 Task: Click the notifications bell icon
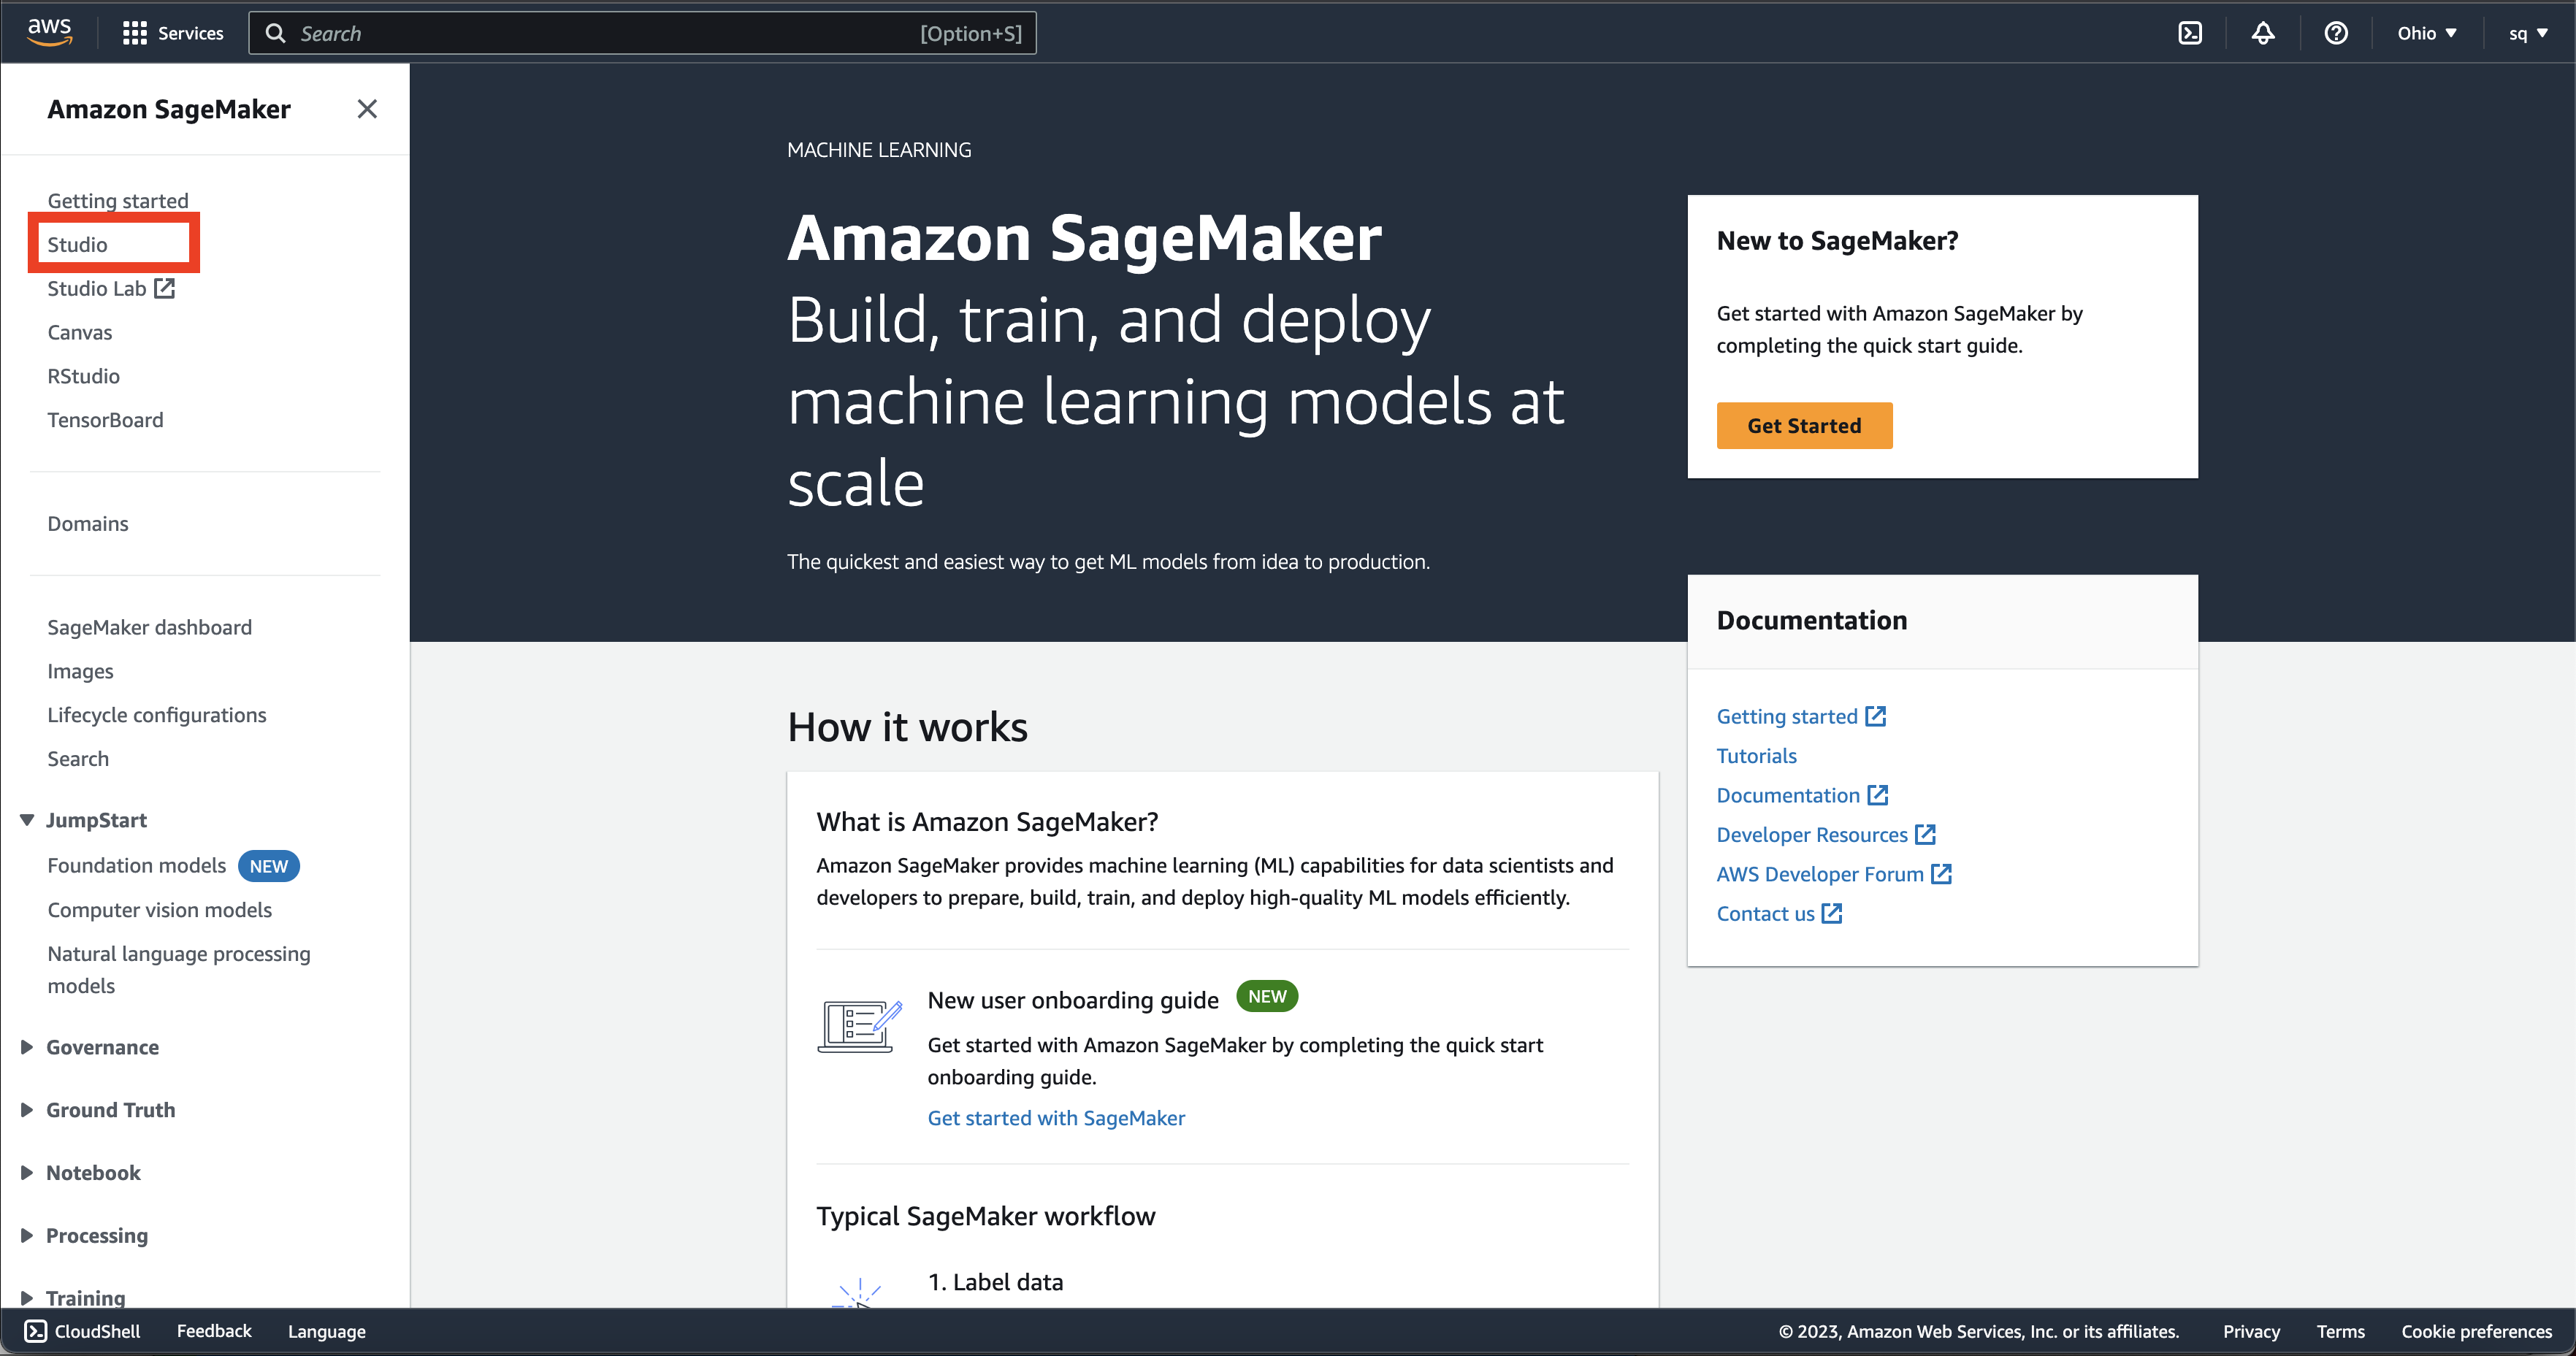click(2262, 33)
